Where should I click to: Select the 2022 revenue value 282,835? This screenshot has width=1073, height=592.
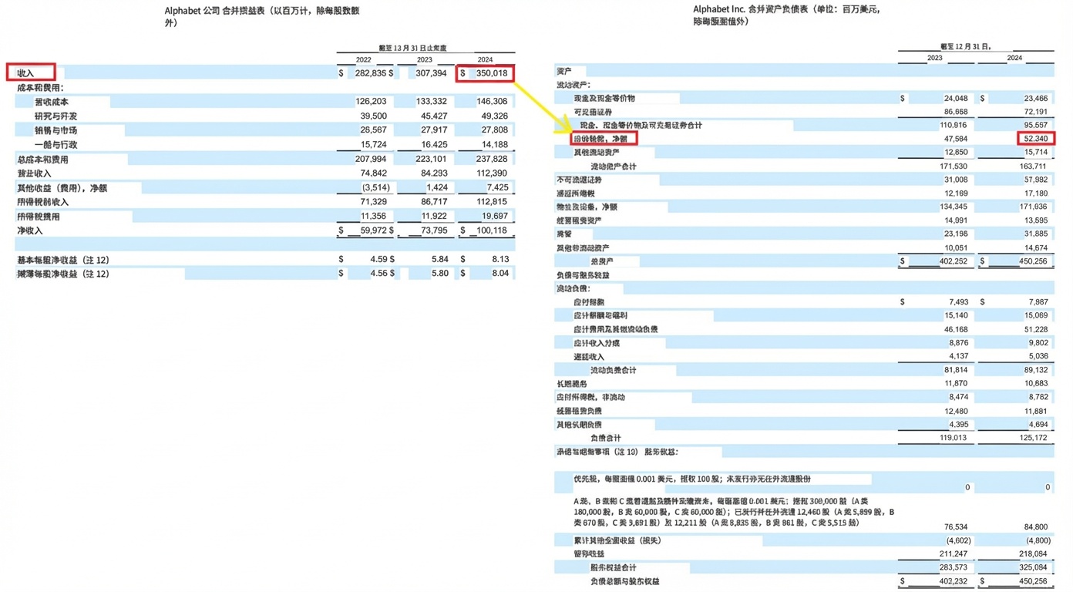click(368, 73)
